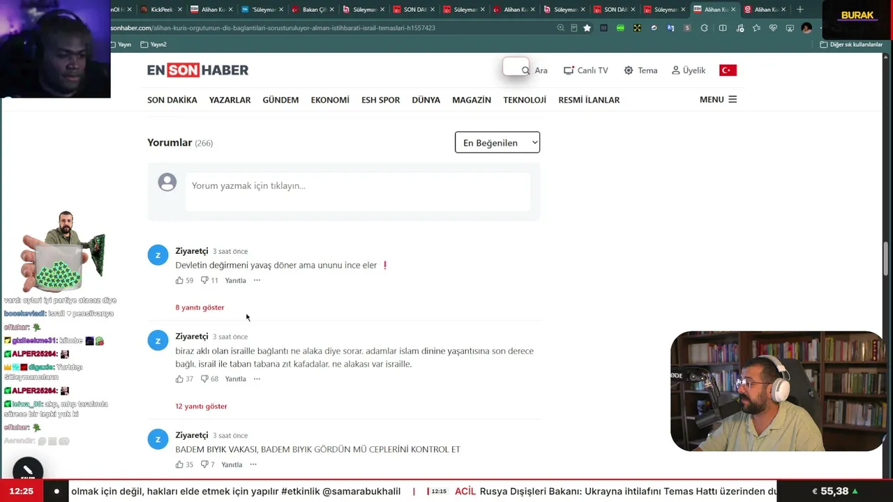893x502 pixels.
Task: Open the RESMİ İLANLAR section
Action: [589, 100]
